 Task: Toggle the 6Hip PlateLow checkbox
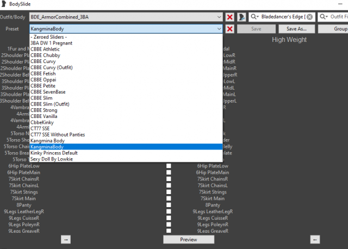tap(169, 166)
